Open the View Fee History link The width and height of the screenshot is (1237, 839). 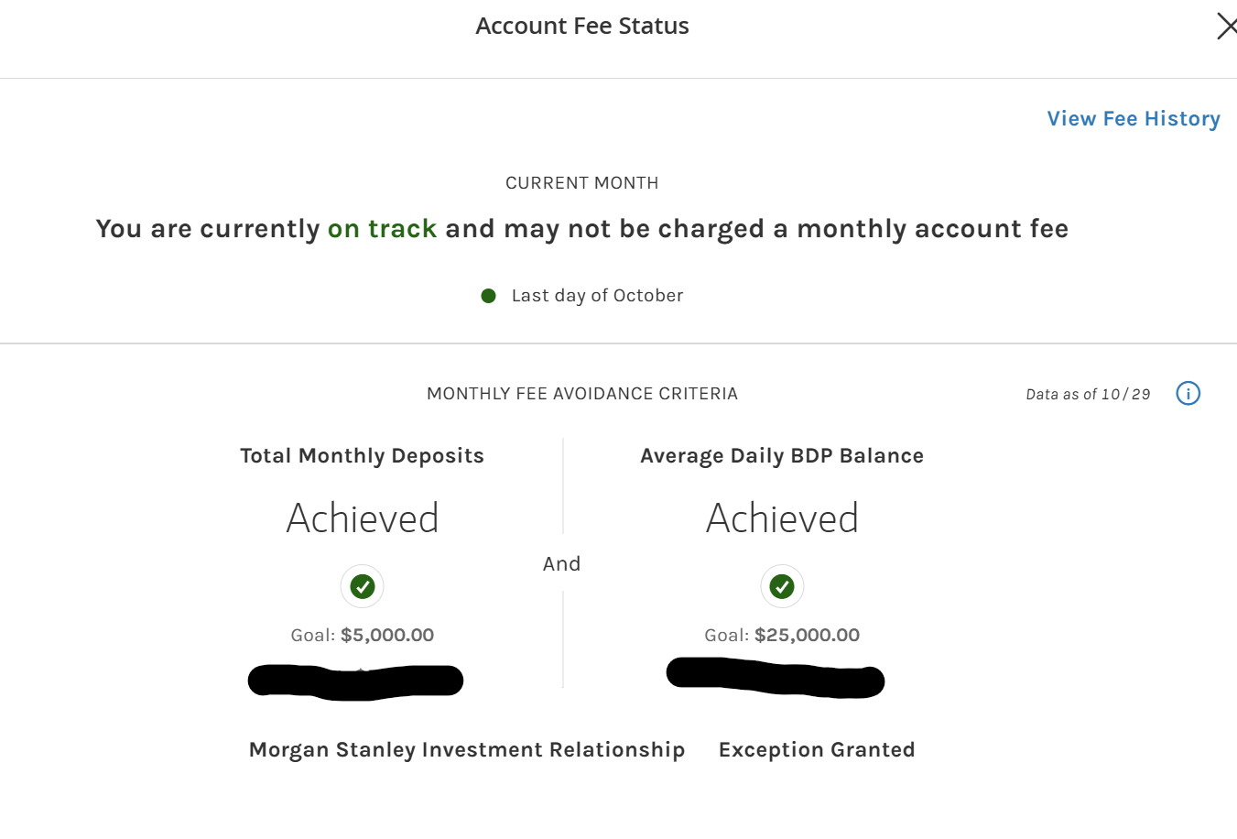pos(1133,119)
